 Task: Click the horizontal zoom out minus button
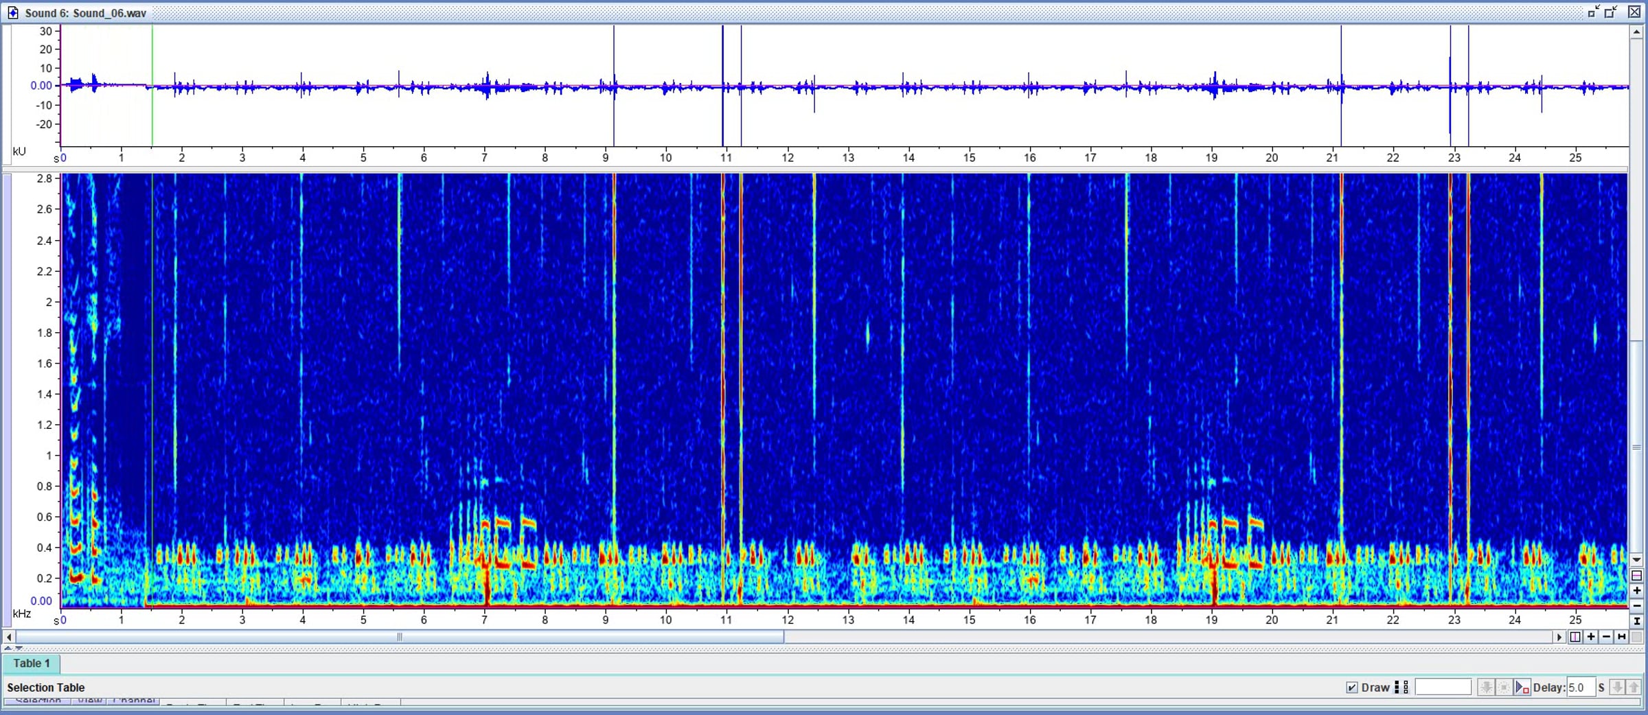click(1606, 637)
